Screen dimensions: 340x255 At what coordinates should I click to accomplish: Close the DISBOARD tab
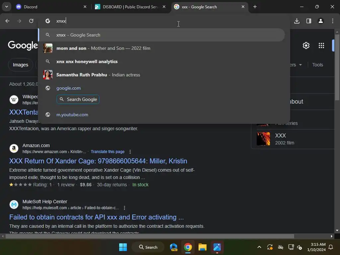164,7
